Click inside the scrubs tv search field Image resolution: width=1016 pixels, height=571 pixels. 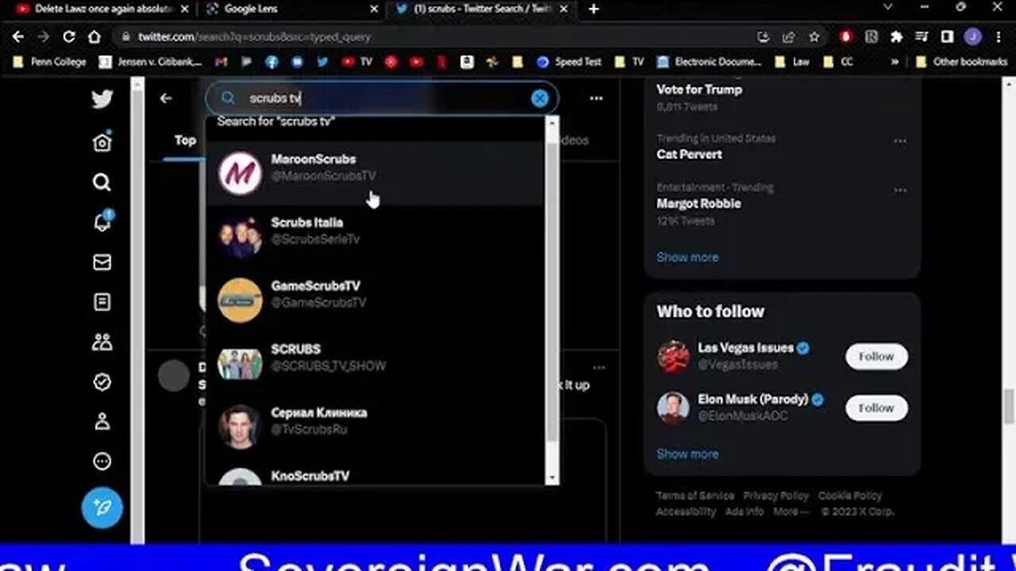(x=381, y=98)
